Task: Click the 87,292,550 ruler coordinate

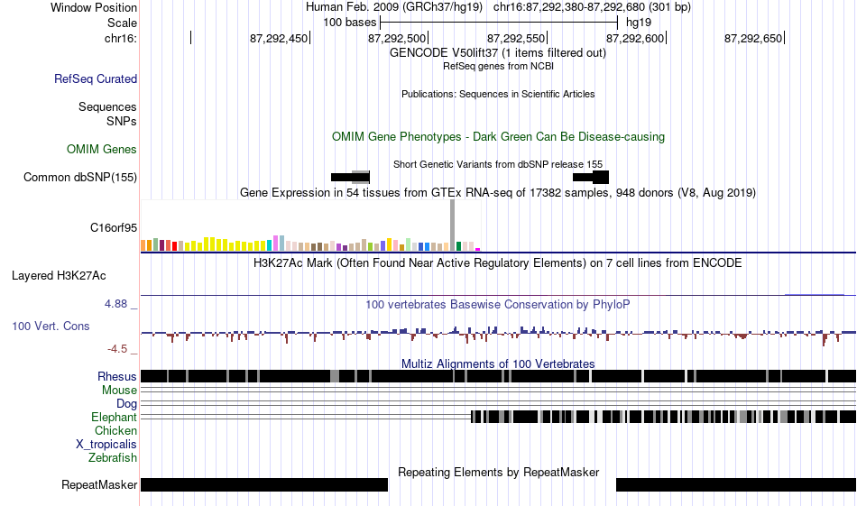Action: [x=516, y=38]
